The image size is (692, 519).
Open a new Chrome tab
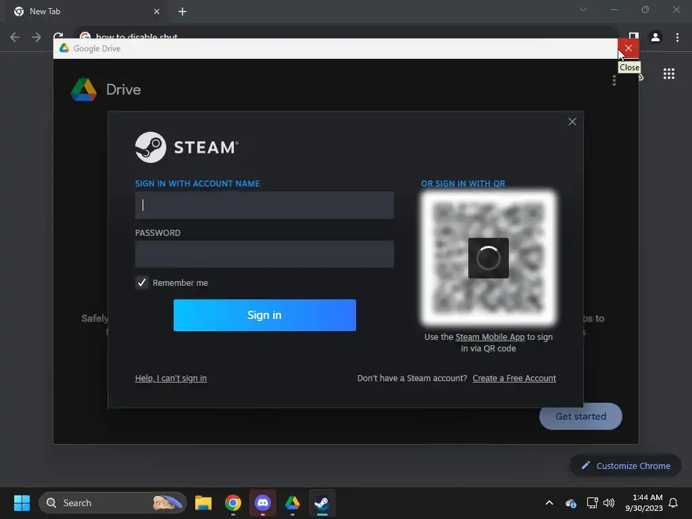pos(182,11)
